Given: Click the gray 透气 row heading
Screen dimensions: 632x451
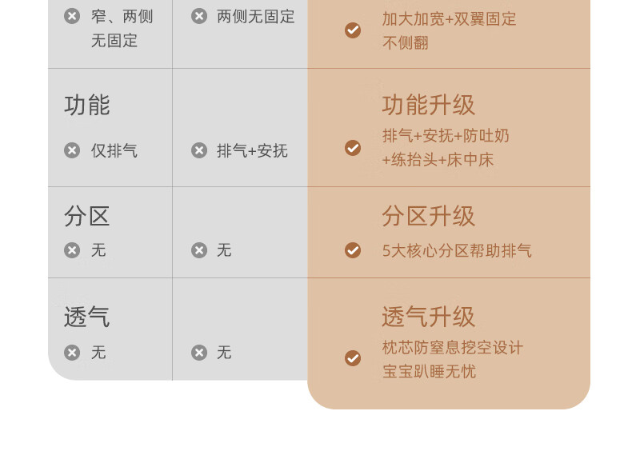Looking at the screenshot, I should (x=87, y=317).
